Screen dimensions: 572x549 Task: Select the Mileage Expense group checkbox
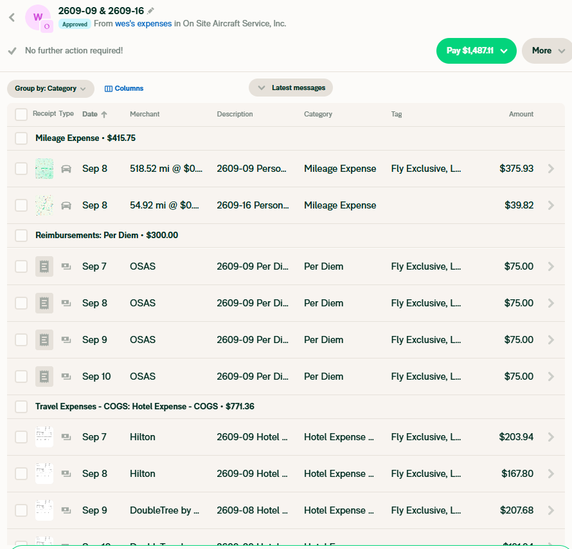(21, 138)
